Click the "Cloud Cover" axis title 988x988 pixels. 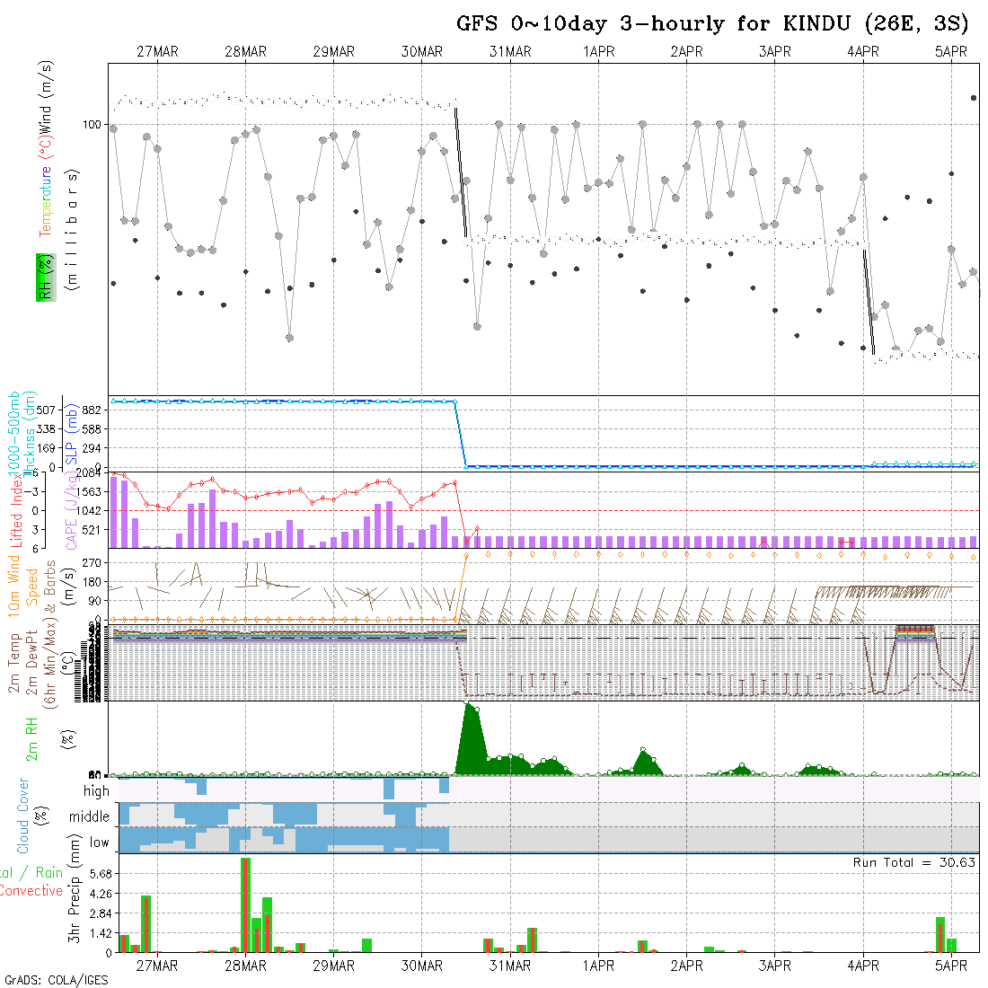(x=23, y=816)
